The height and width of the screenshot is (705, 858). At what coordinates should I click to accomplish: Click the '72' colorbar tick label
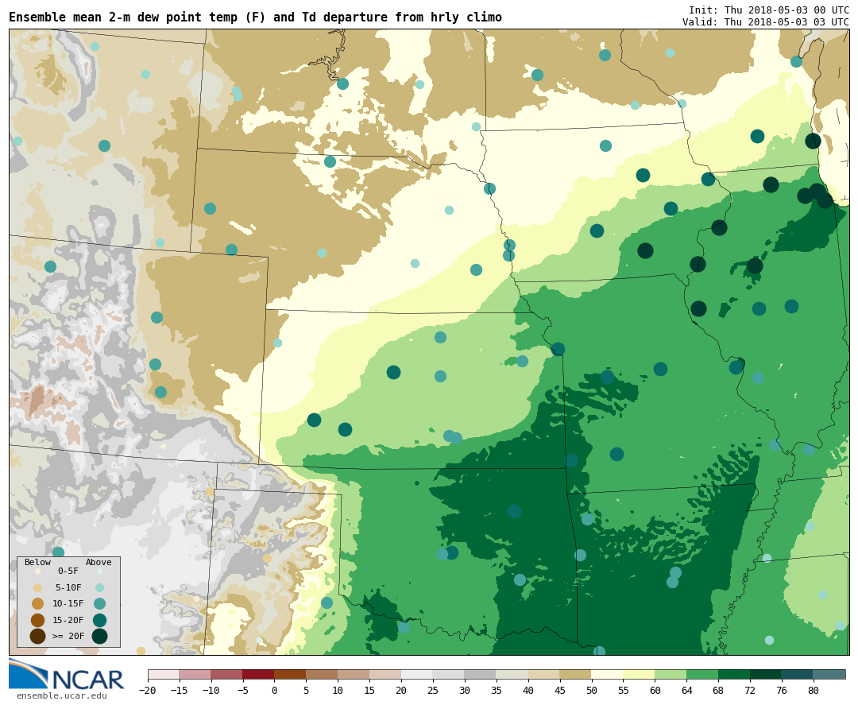pyautogui.click(x=750, y=690)
